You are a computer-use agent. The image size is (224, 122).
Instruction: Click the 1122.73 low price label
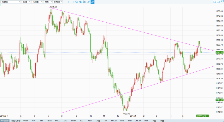[x=127, y=114]
